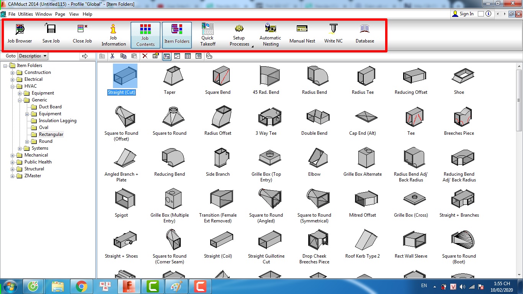
Task: Click the Goto arrow button
Action: point(85,56)
